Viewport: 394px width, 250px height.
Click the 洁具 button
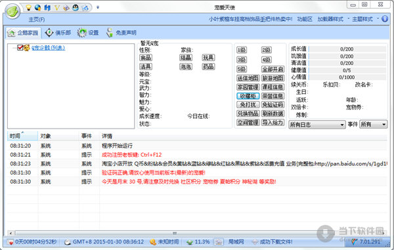(x=146, y=66)
